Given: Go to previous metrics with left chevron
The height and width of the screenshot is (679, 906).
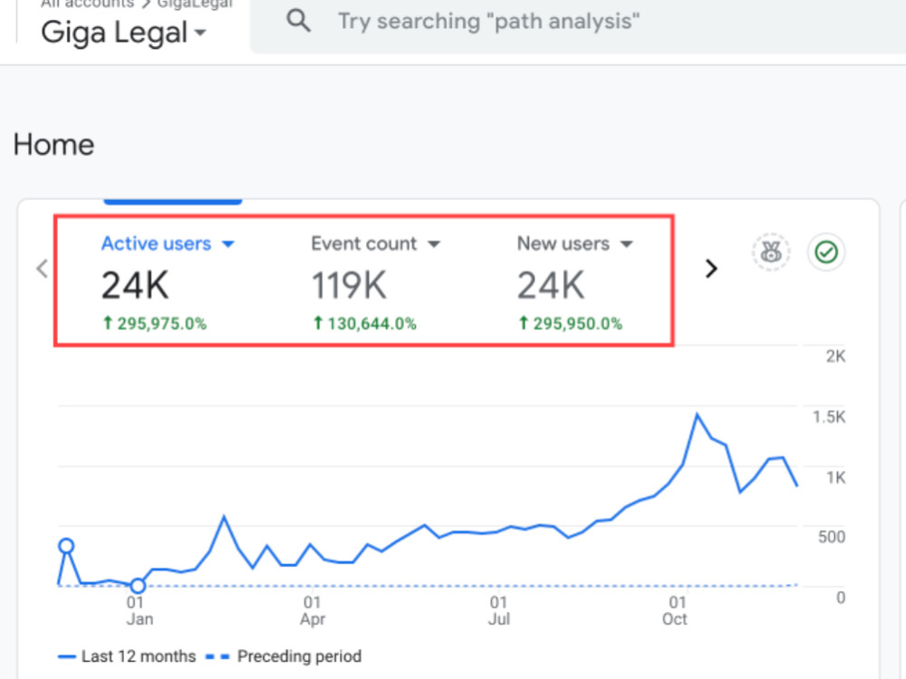Looking at the screenshot, I should 43,269.
